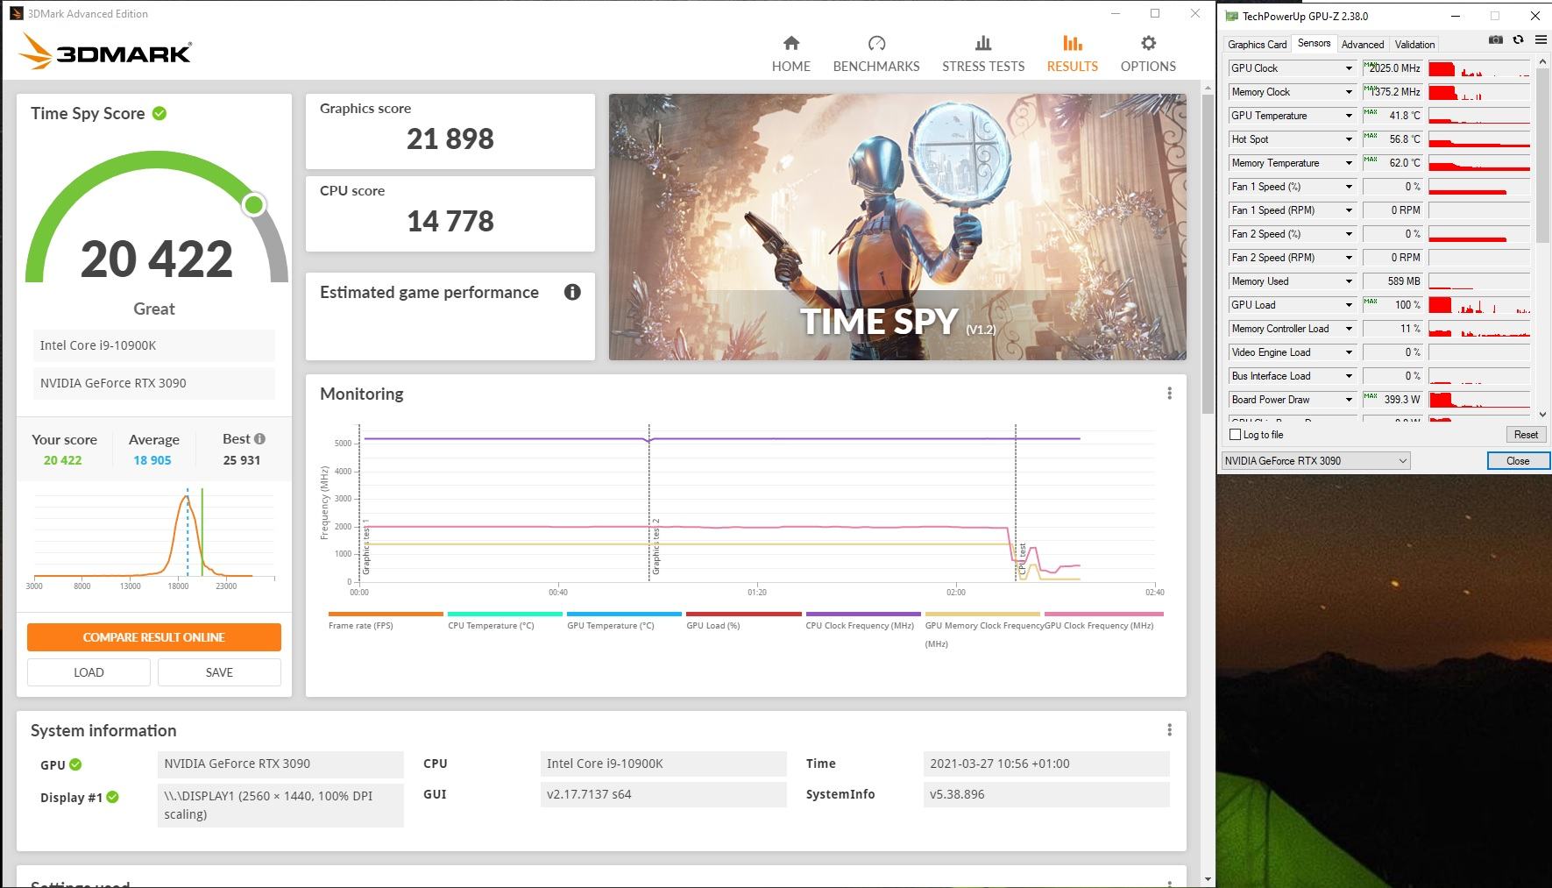The width and height of the screenshot is (1552, 888).
Task: Click the 3DMark logo in the header
Action: pos(105,52)
